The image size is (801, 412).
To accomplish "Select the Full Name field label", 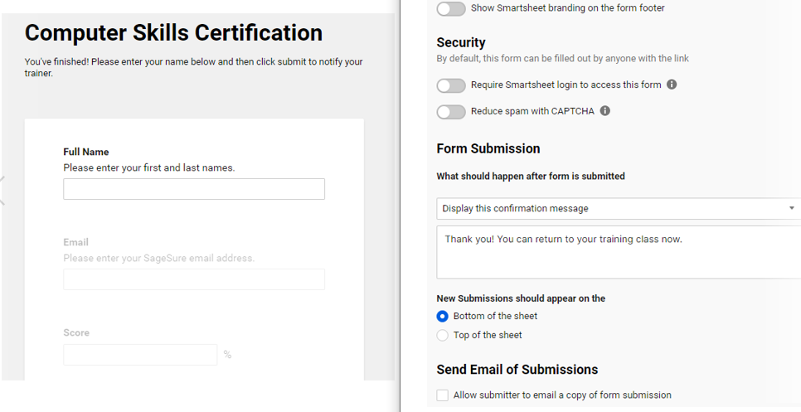I will [x=86, y=152].
